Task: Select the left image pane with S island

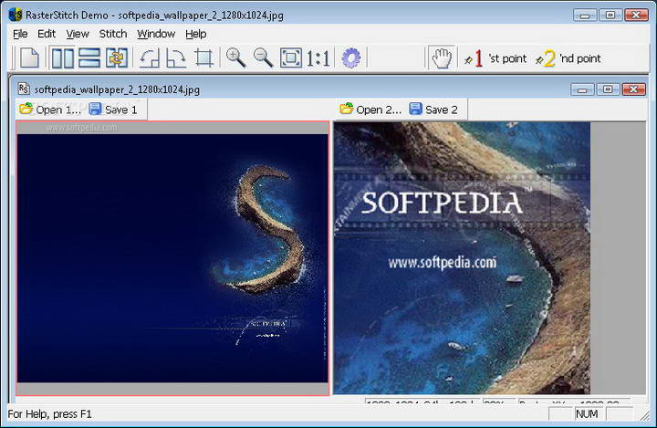Action: tap(172, 258)
